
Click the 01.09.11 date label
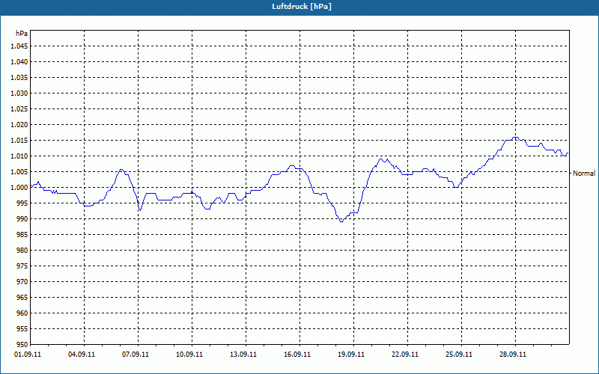pyautogui.click(x=28, y=355)
